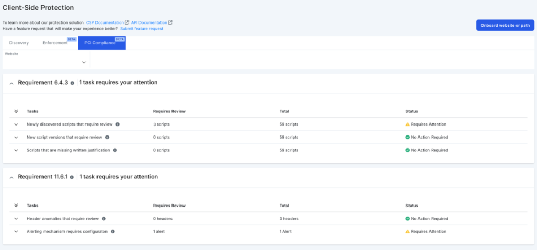
Task: Expand the alerting mechanism configuration row
Action: pos(16,232)
